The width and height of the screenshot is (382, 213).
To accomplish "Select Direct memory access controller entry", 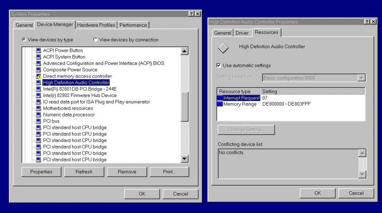I will (78, 76).
